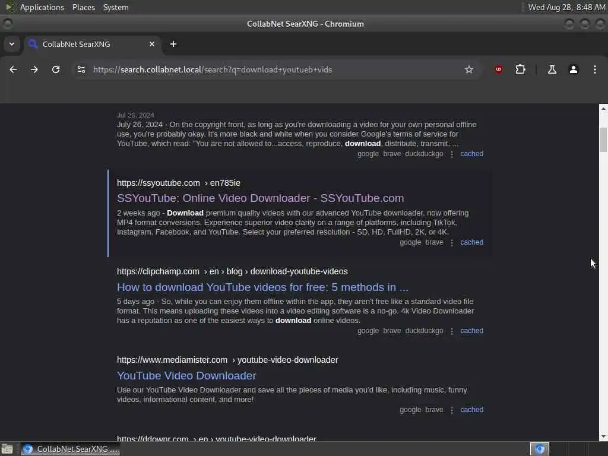Click the address bar URL
Screen dimensions: 608x456
click(213, 70)
